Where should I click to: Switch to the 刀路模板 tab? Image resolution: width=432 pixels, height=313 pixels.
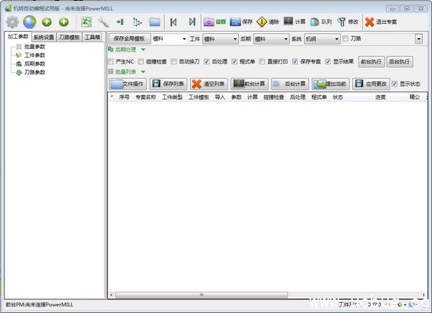69,37
